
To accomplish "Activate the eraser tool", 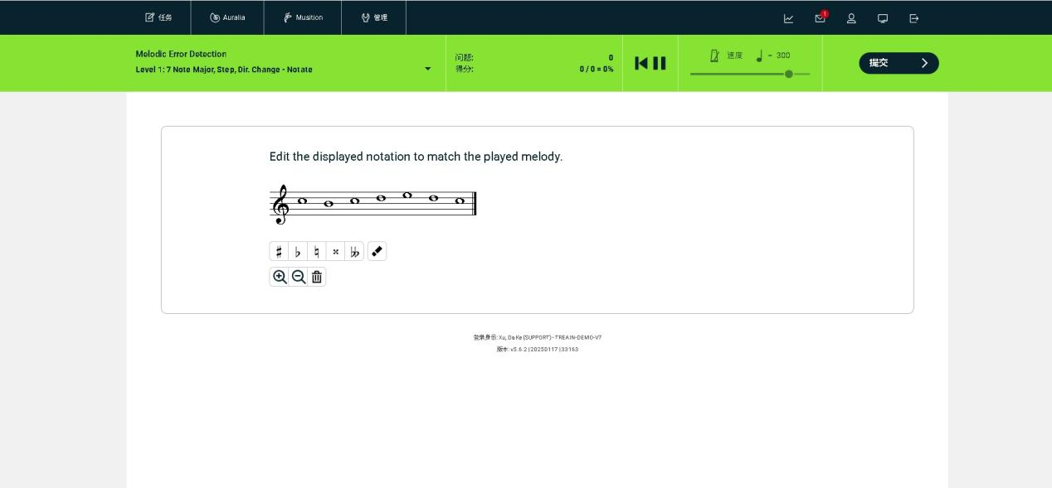I will tap(377, 252).
